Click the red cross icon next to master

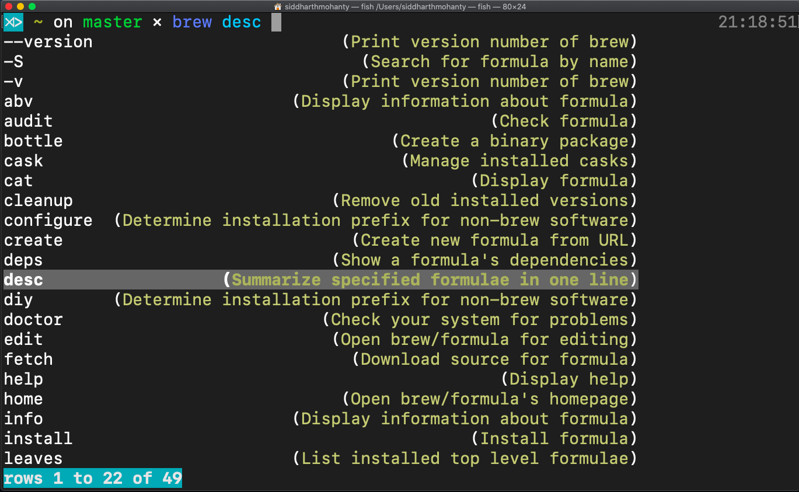click(157, 22)
